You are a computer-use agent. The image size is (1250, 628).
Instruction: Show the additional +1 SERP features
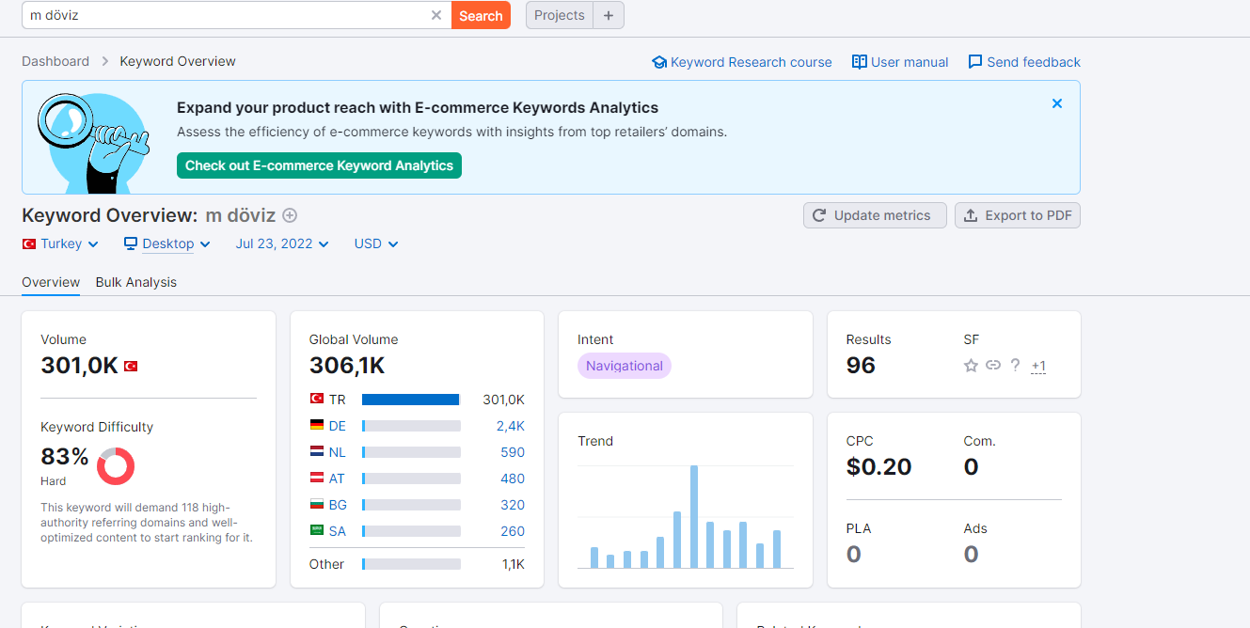(x=1038, y=366)
